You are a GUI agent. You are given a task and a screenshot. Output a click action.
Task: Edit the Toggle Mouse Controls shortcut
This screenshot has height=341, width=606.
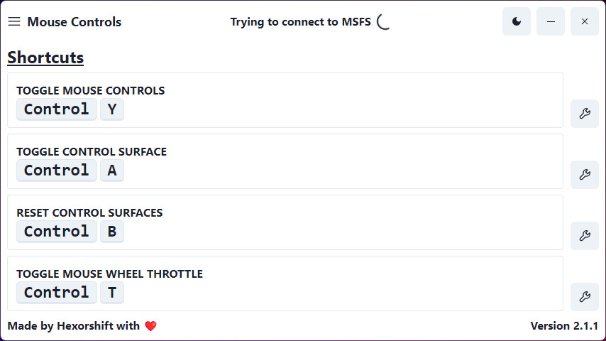point(585,114)
